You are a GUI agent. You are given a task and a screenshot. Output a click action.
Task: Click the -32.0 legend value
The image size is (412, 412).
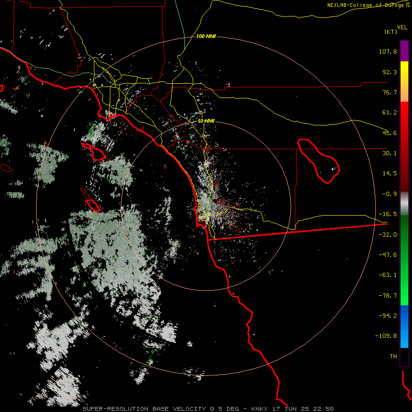(x=388, y=235)
